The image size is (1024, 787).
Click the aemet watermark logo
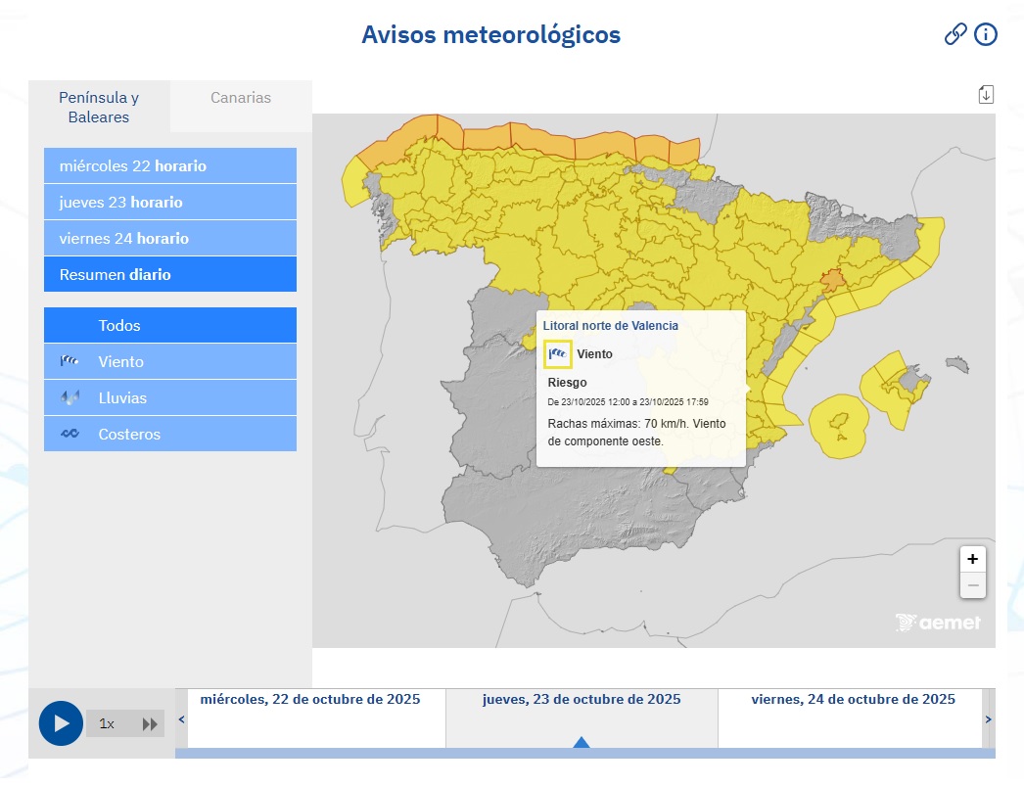click(x=937, y=622)
